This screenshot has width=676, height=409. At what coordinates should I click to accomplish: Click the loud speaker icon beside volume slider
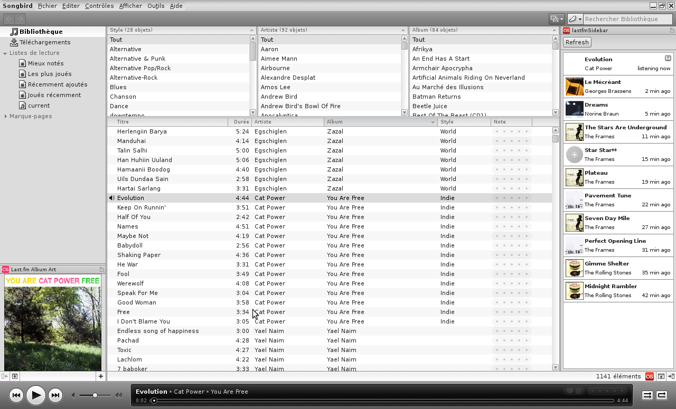point(119,395)
